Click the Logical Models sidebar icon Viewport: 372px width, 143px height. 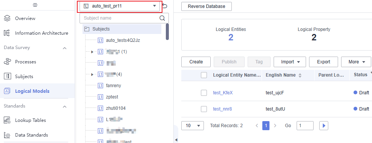click(8, 91)
